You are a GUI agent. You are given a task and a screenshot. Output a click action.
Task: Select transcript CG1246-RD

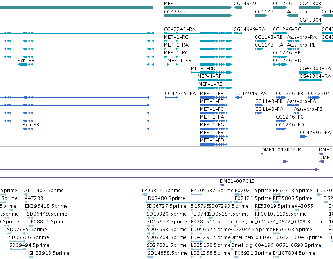[280, 65]
